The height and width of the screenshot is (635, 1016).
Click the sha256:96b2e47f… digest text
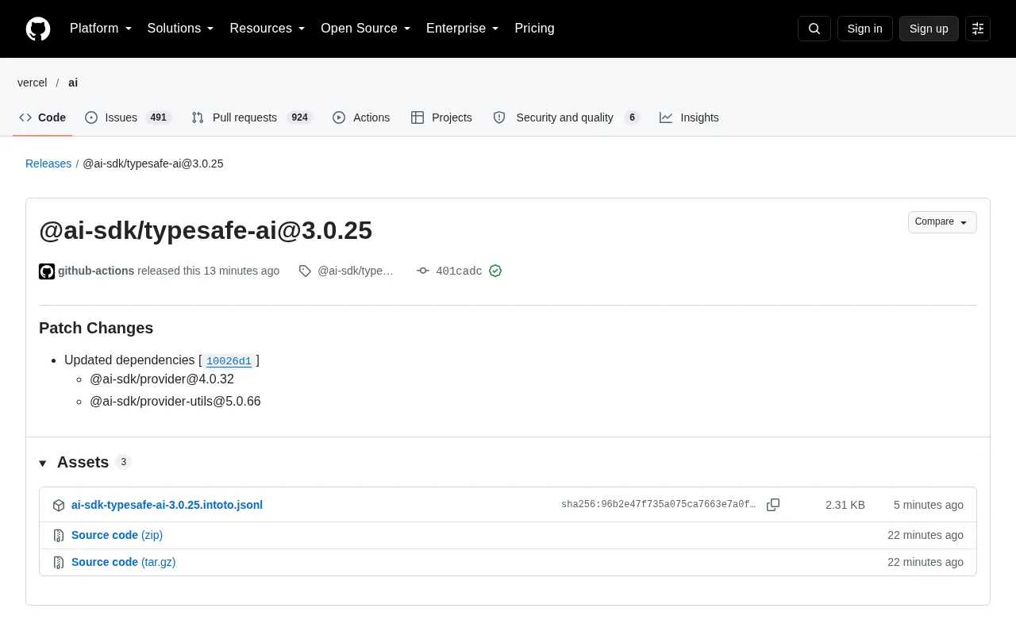tap(659, 505)
